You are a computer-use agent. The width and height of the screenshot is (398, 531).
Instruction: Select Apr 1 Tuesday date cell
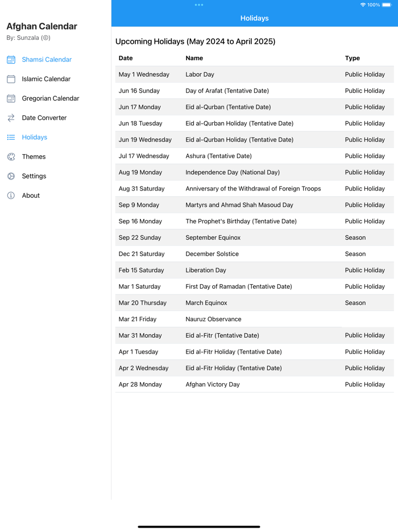[139, 352]
